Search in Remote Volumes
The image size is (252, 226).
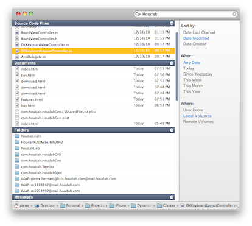point(198,121)
